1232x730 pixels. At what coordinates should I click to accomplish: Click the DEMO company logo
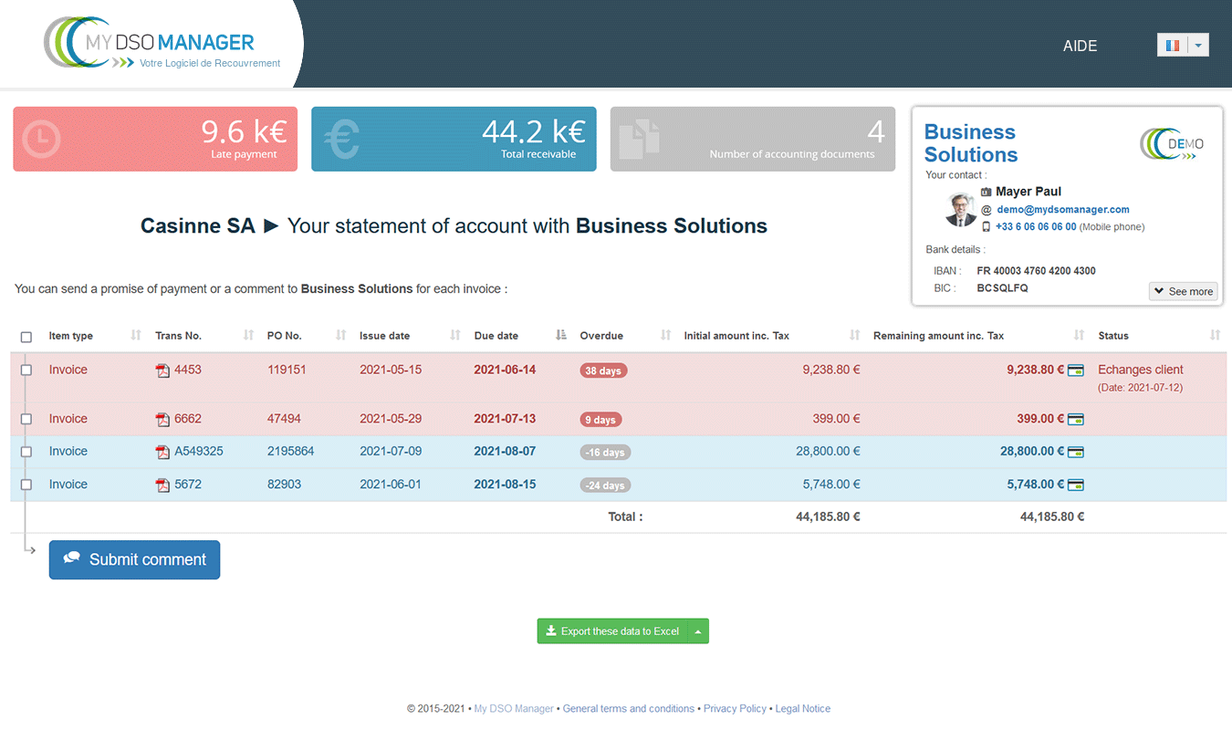(1173, 144)
